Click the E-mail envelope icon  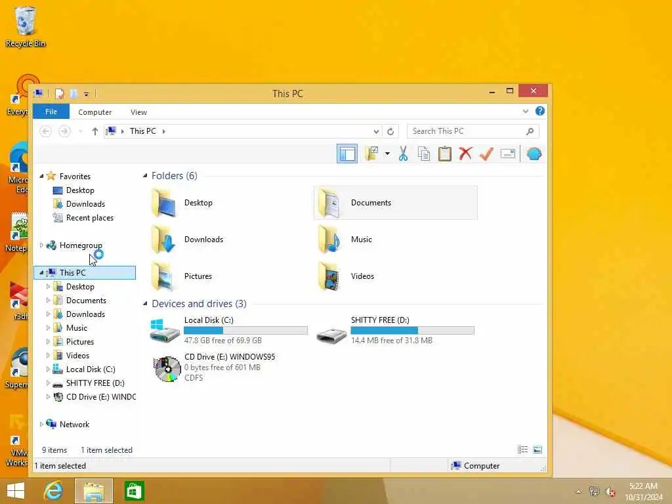point(508,154)
